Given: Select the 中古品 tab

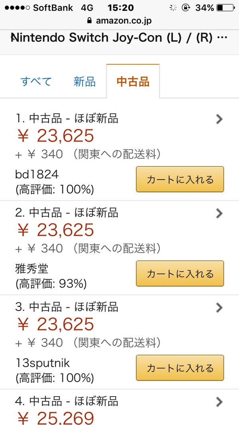Looking at the screenshot, I should tap(133, 81).
